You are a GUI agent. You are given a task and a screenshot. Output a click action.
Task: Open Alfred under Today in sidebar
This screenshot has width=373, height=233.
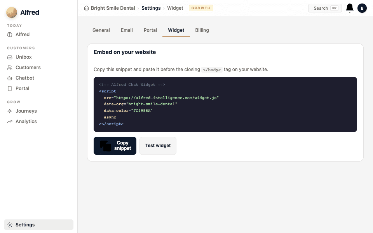click(39, 35)
